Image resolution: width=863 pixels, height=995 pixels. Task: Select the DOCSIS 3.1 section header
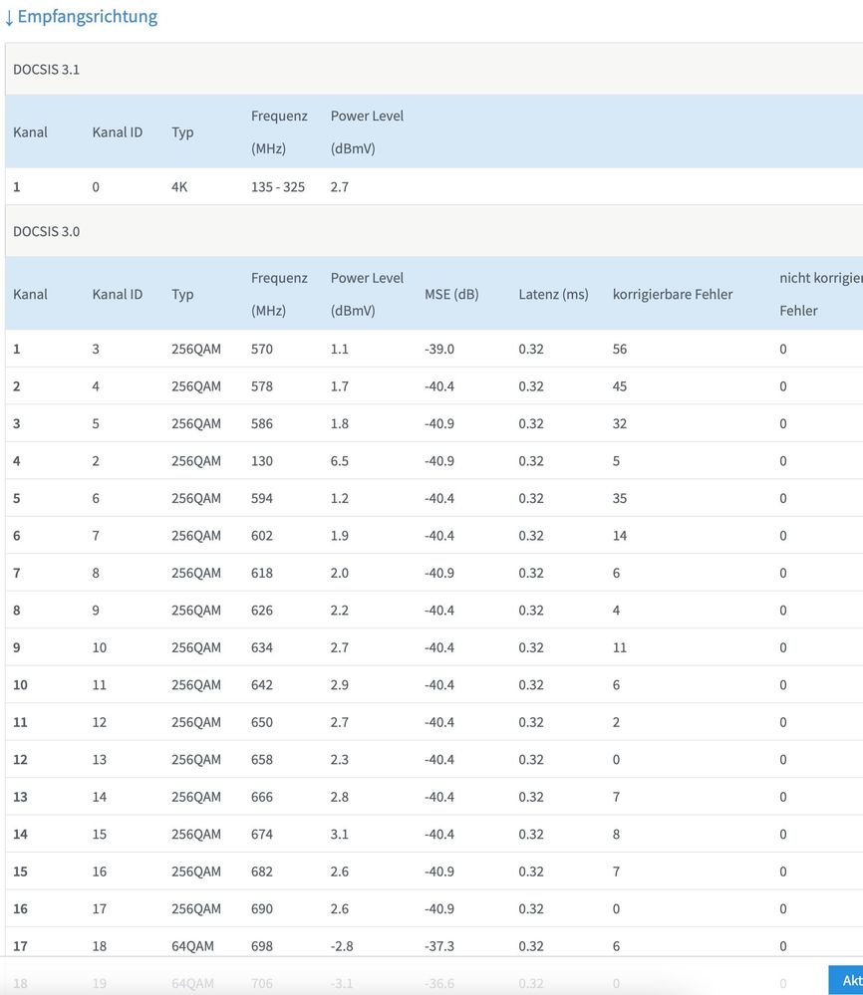[x=47, y=70]
